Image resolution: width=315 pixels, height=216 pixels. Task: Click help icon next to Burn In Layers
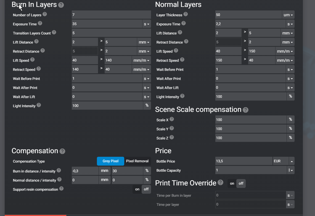tap(61, 5)
